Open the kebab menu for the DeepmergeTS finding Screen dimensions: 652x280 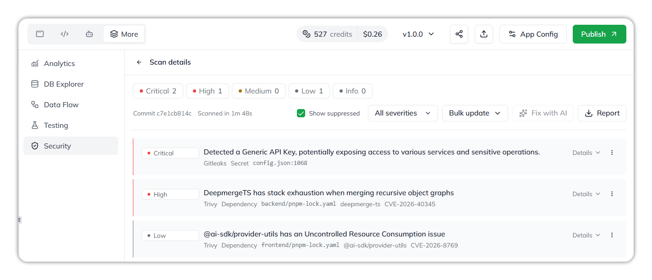(612, 194)
